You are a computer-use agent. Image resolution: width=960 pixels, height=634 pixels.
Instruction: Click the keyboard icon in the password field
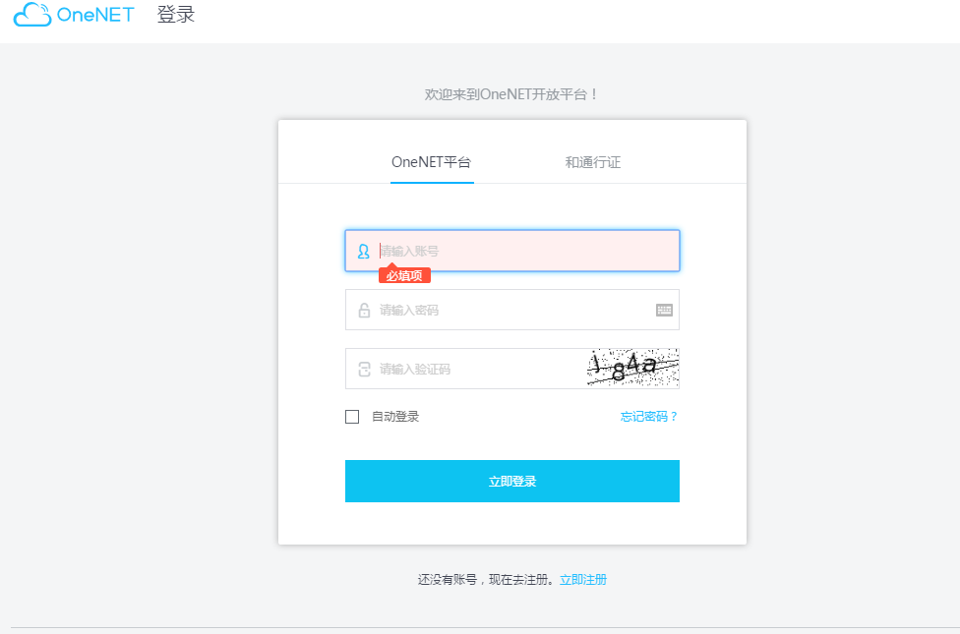(665, 310)
